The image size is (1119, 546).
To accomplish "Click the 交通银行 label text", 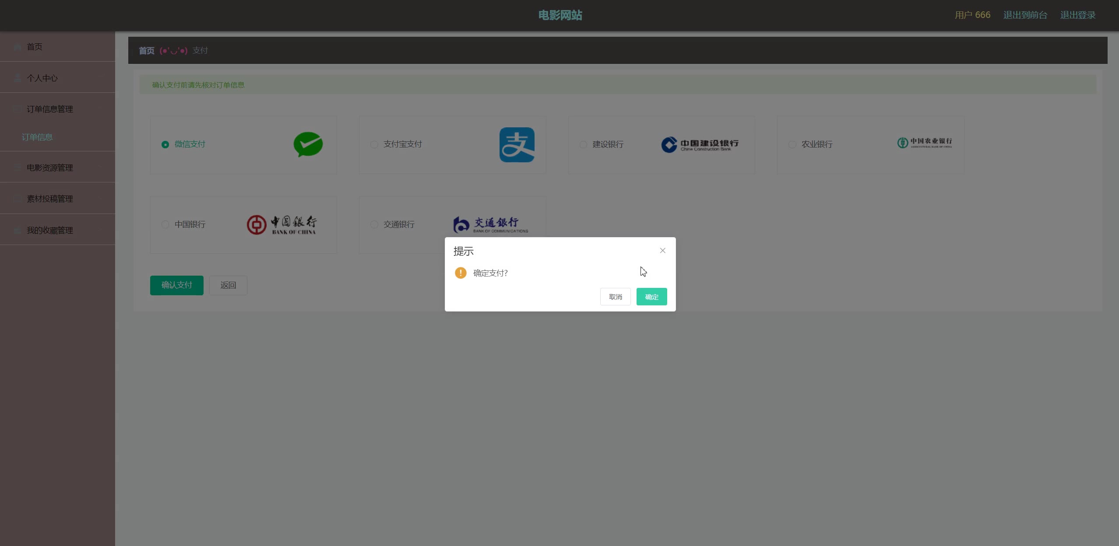I will [399, 224].
